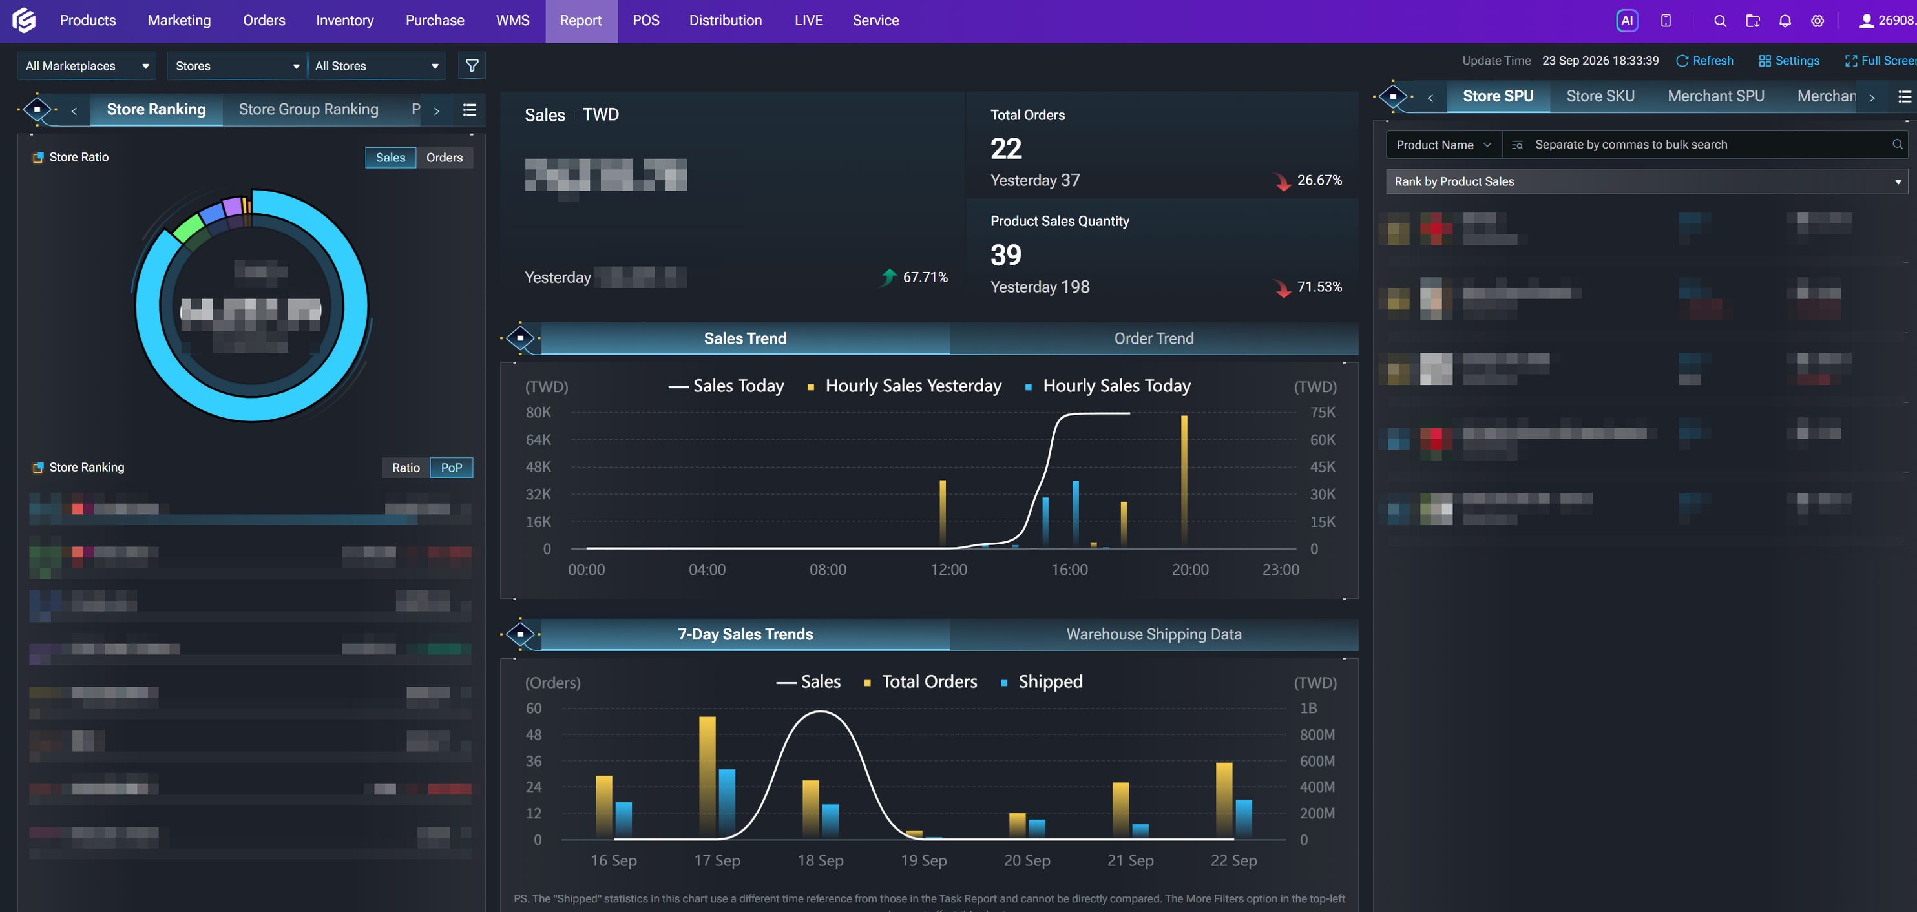The height and width of the screenshot is (912, 1917).
Task: Open the Report menu
Action: pyautogui.click(x=580, y=21)
